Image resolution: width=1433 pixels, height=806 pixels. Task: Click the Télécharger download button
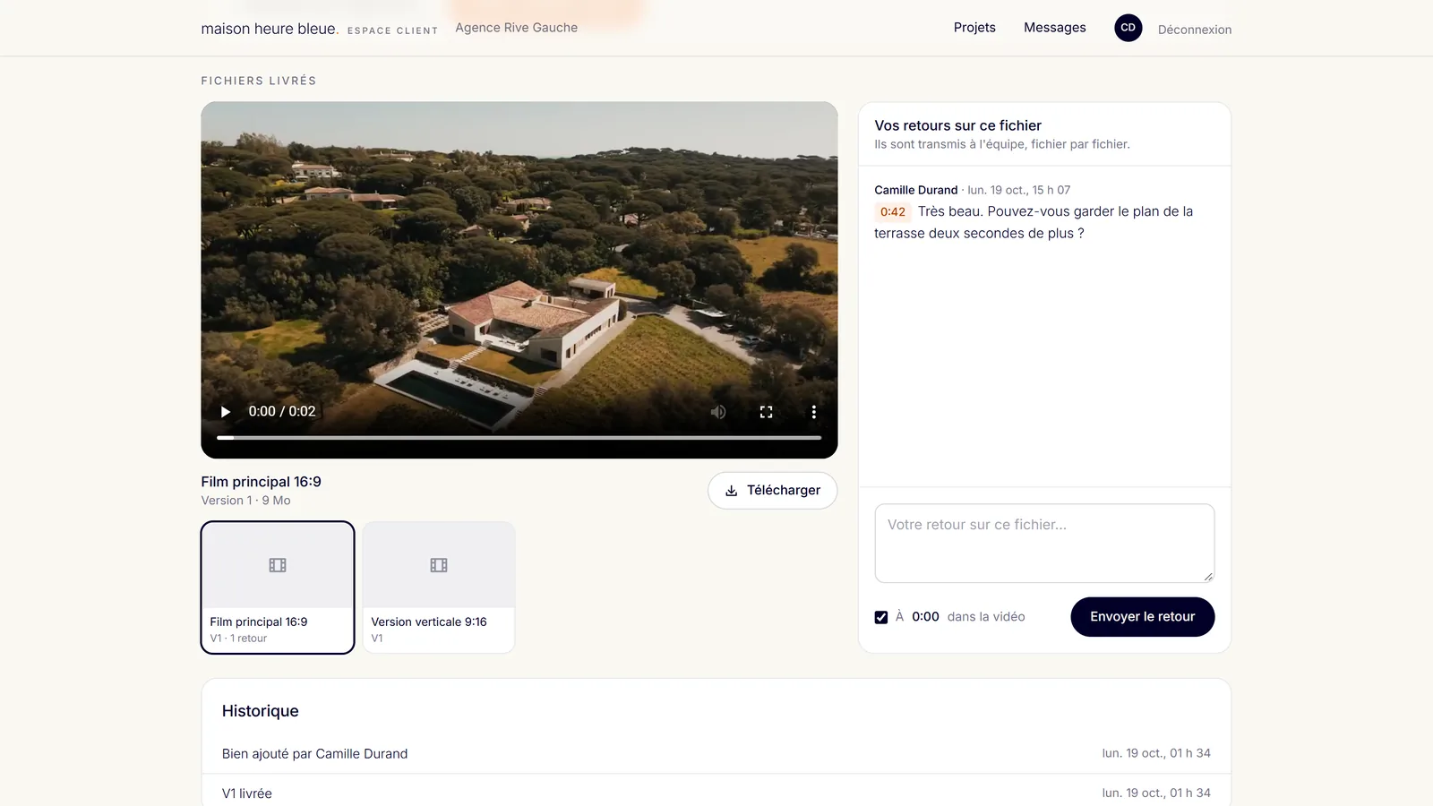coord(772,491)
